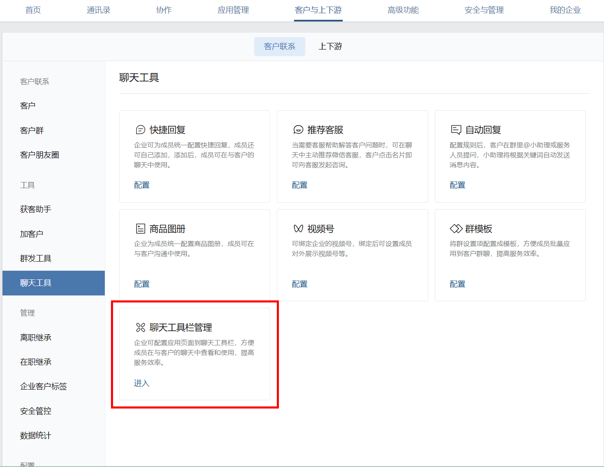Viewport: 604px width, 470px height.
Task: Click the 推荐客服 card title
Action: (x=325, y=130)
